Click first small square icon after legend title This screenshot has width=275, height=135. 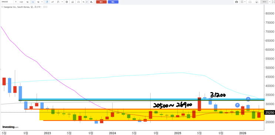click(x=44, y=7)
